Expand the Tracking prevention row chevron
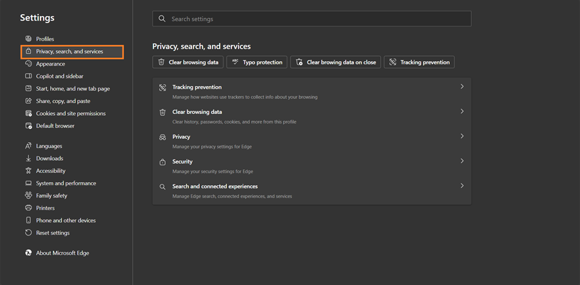Image resolution: width=580 pixels, height=285 pixels. coord(461,86)
